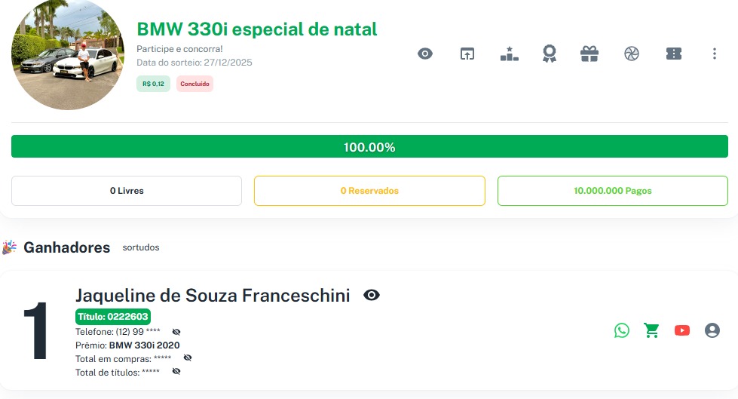Open the winner's YouTube video icon
The height and width of the screenshot is (399, 738).
pos(682,330)
